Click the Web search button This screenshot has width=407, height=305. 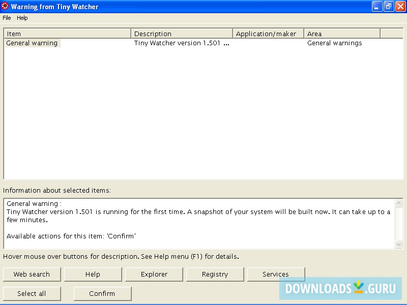32,274
